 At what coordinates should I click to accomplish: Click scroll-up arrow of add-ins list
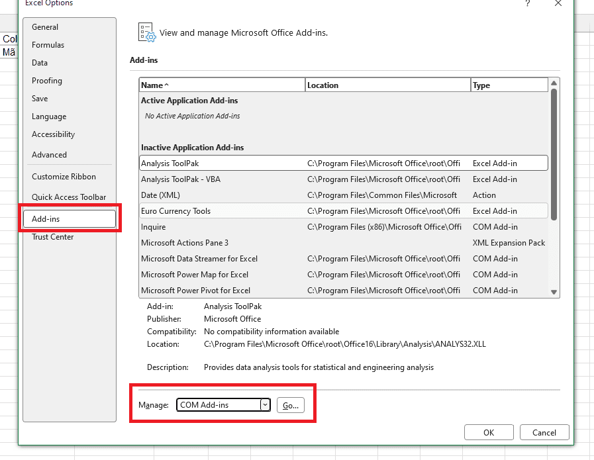click(x=554, y=83)
